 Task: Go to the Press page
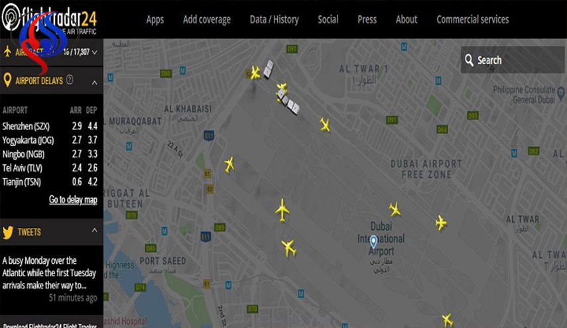click(367, 19)
